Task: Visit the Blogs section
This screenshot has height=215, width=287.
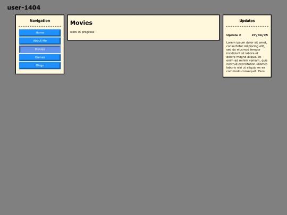Action: (40, 65)
